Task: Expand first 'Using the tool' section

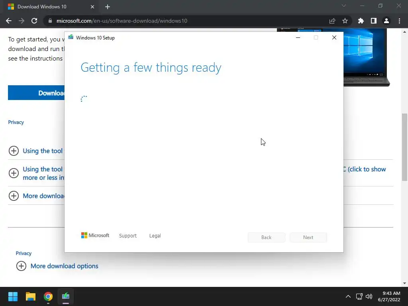Action: (x=14, y=151)
